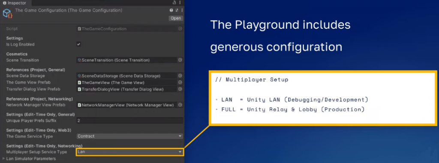Open Multiplayer Setup Service Type dropdown
439x163 pixels.
(x=130, y=152)
